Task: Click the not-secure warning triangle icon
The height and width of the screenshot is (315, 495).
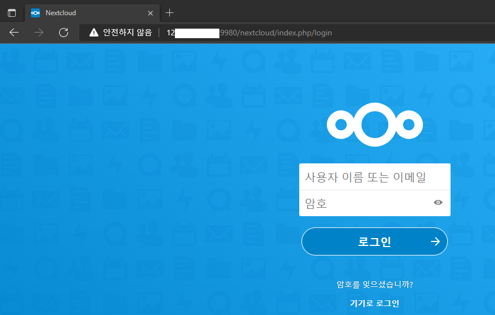Action: (x=94, y=33)
